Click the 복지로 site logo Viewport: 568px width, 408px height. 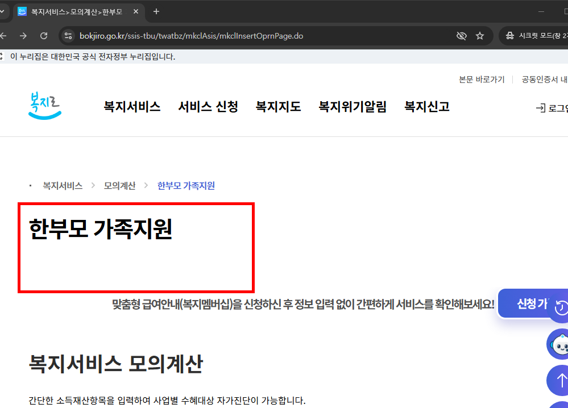coord(44,105)
